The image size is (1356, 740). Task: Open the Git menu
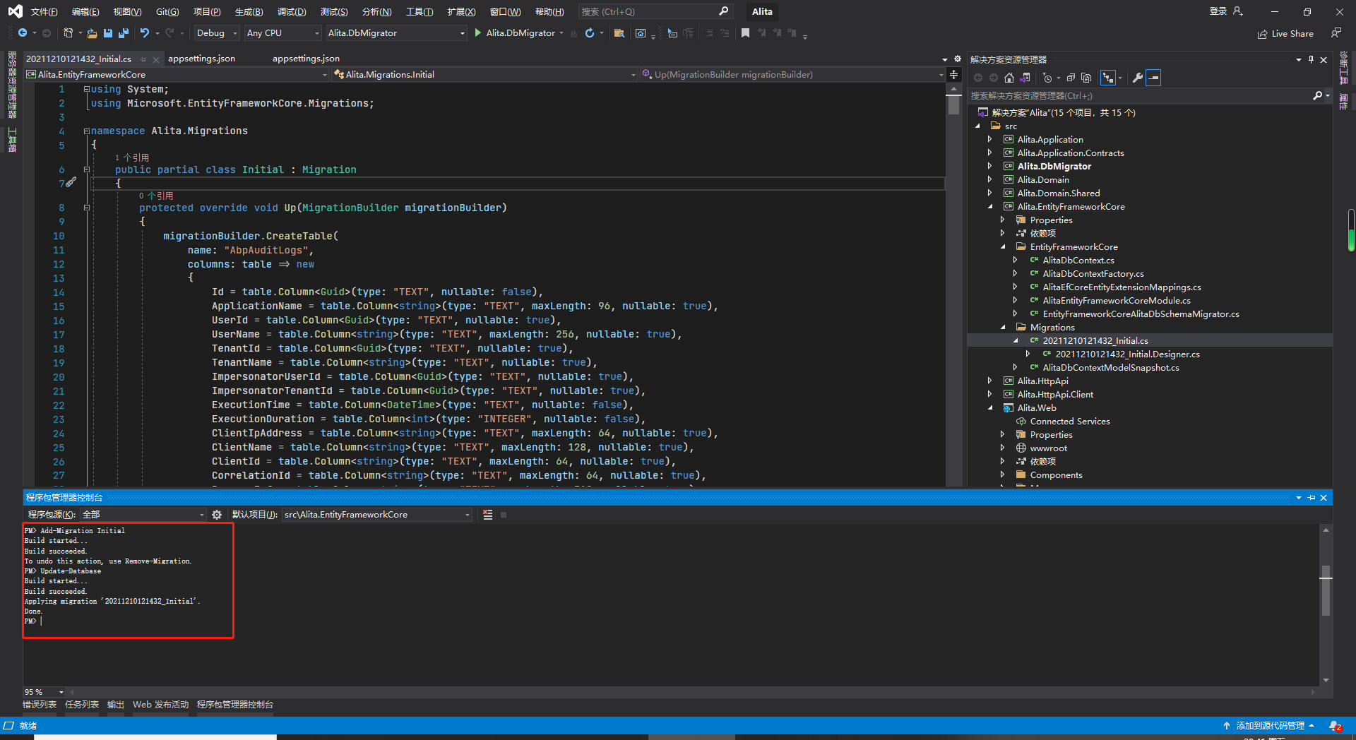167,11
